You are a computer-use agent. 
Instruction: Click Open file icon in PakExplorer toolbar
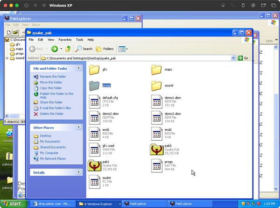pos(15,32)
